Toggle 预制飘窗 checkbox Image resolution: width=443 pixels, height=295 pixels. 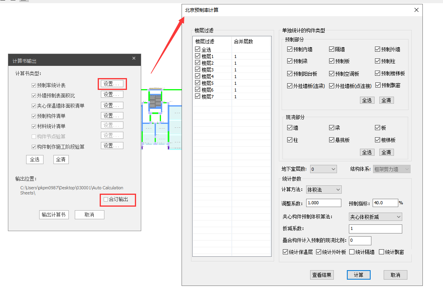coord(378,85)
